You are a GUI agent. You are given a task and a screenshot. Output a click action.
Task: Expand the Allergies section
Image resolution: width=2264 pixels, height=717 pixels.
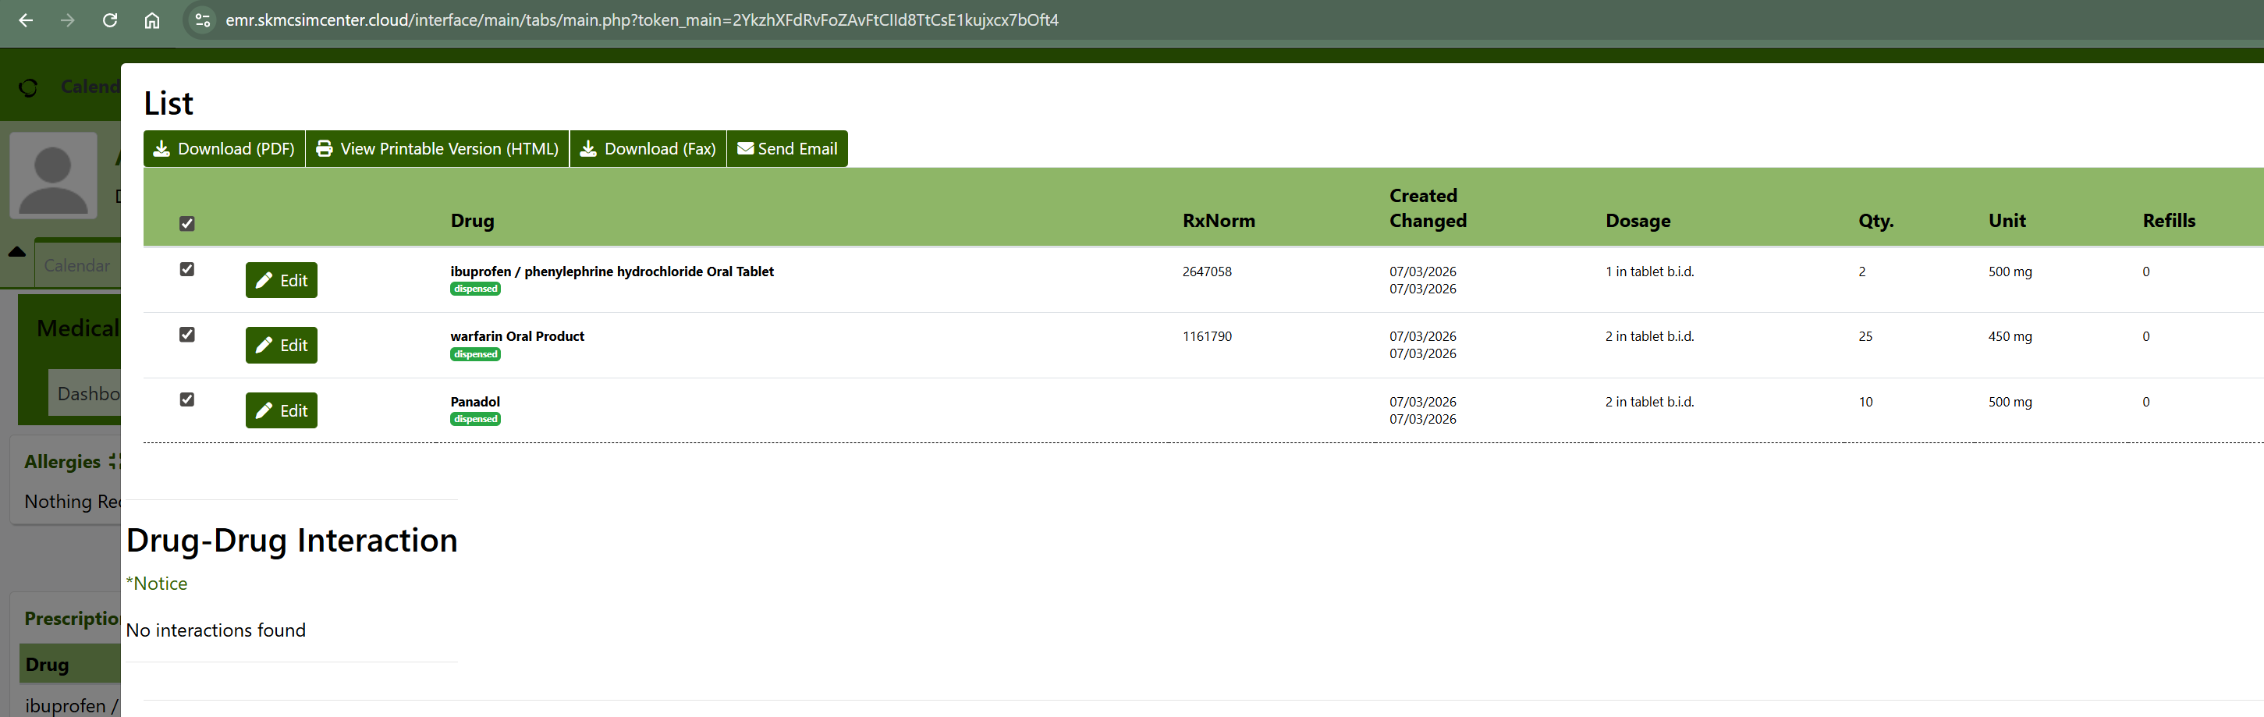click(112, 461)
